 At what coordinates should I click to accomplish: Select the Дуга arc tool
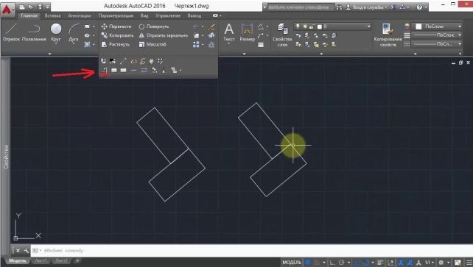coord(73,32)
